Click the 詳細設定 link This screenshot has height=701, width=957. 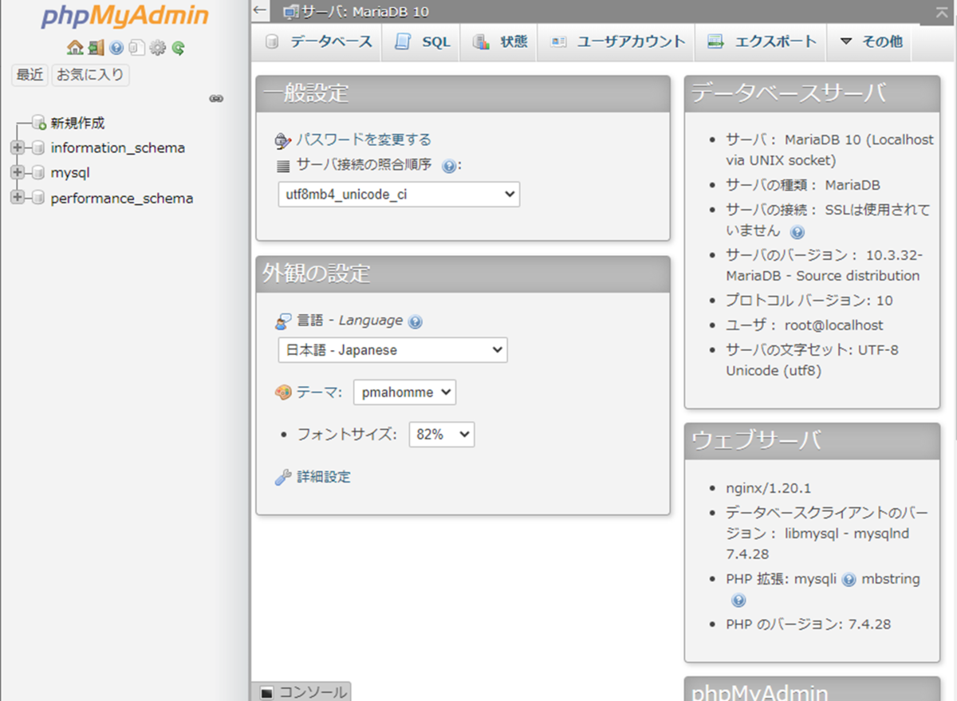click(x=324, y=477)
